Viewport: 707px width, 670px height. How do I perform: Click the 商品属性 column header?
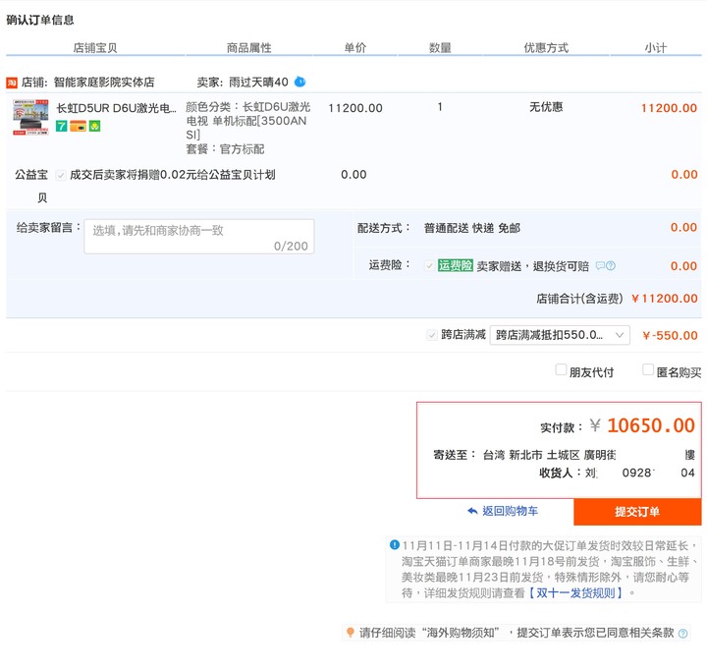pos(248,48)
